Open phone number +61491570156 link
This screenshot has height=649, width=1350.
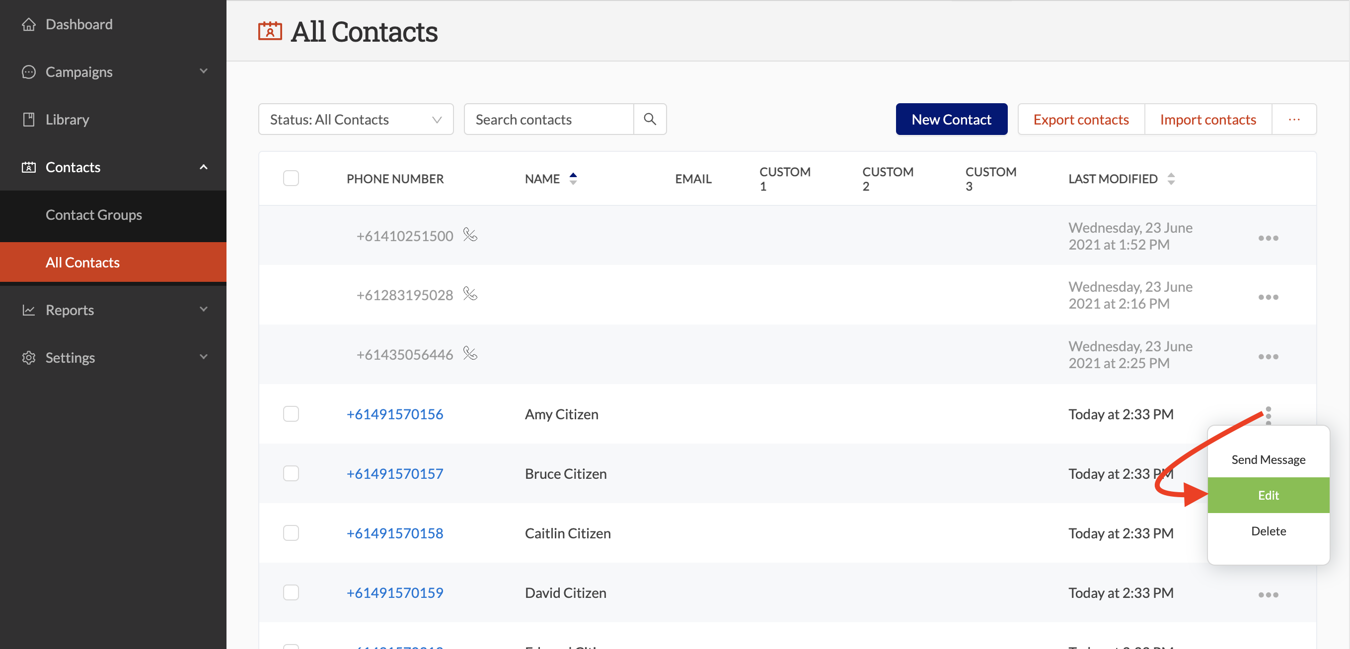click(x=395, y=414)
